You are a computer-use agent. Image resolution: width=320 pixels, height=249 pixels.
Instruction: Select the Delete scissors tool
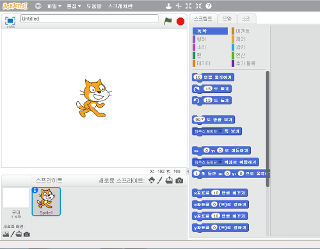point(179,6)
